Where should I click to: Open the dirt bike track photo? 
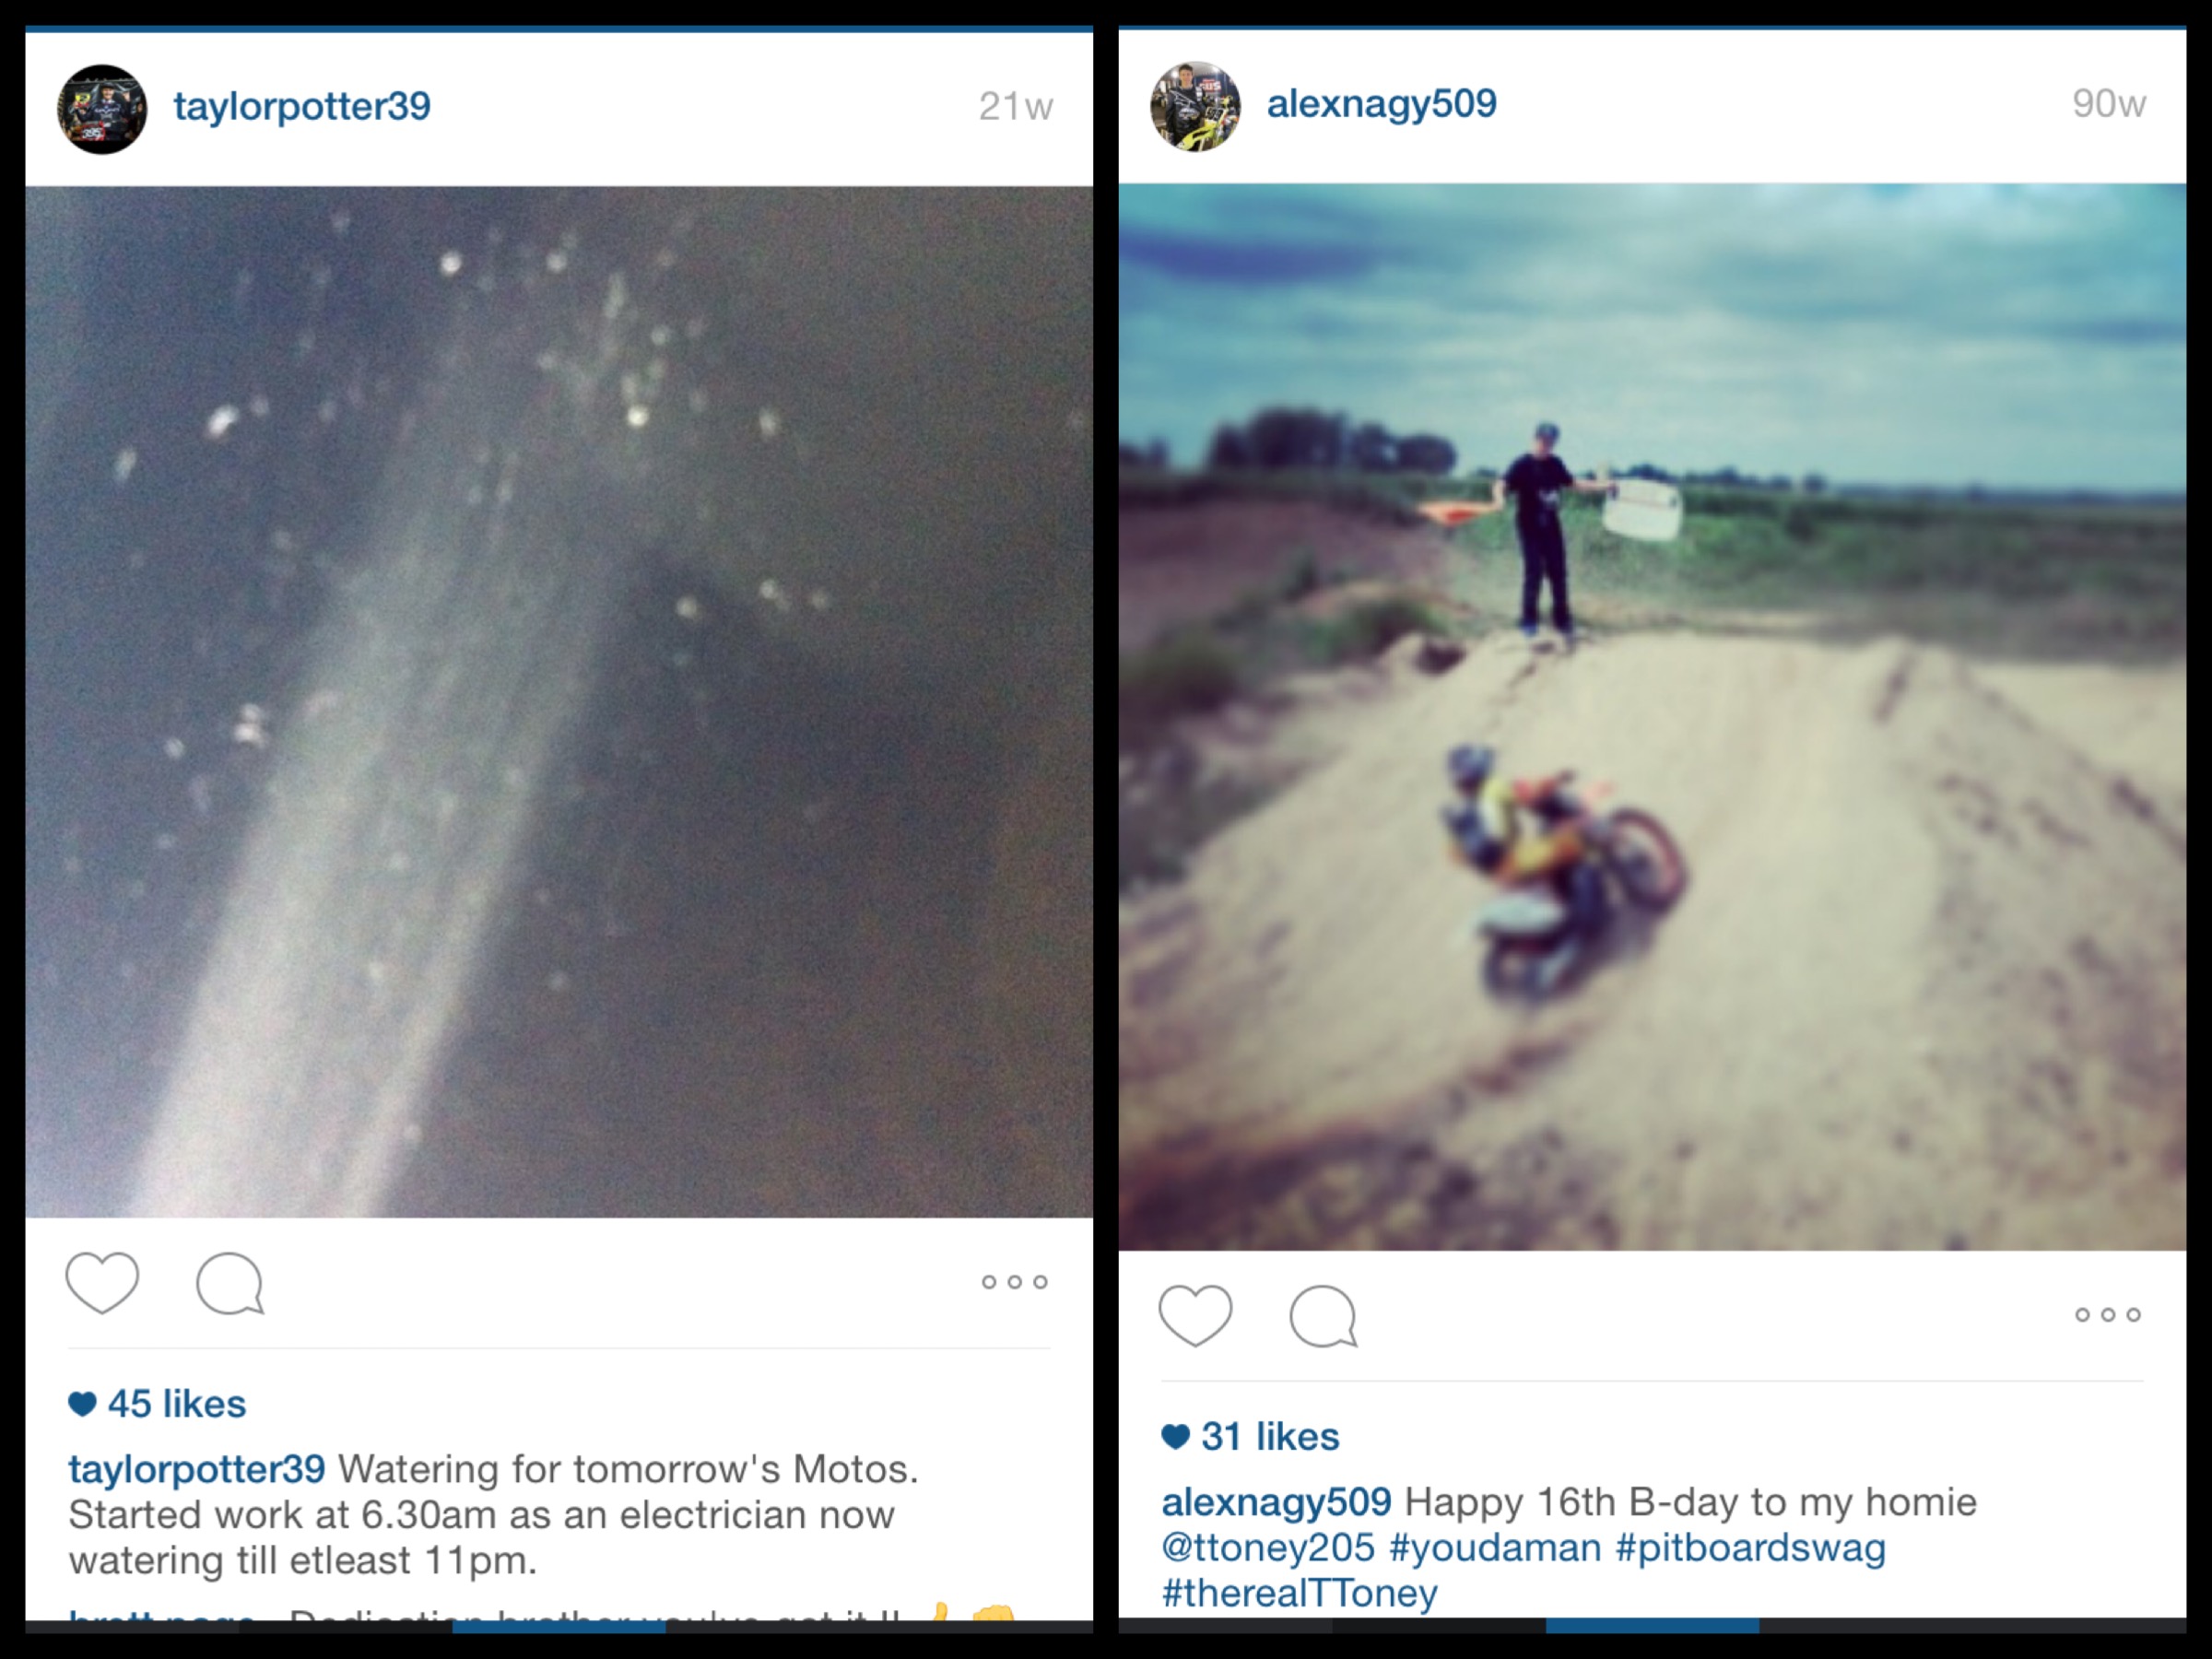1652,717
